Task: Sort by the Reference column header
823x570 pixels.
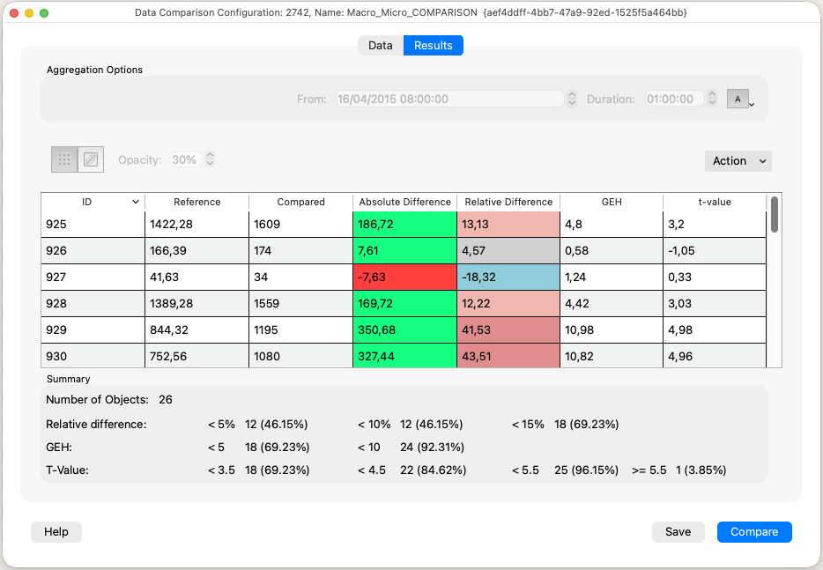Action: click(196, 202)
